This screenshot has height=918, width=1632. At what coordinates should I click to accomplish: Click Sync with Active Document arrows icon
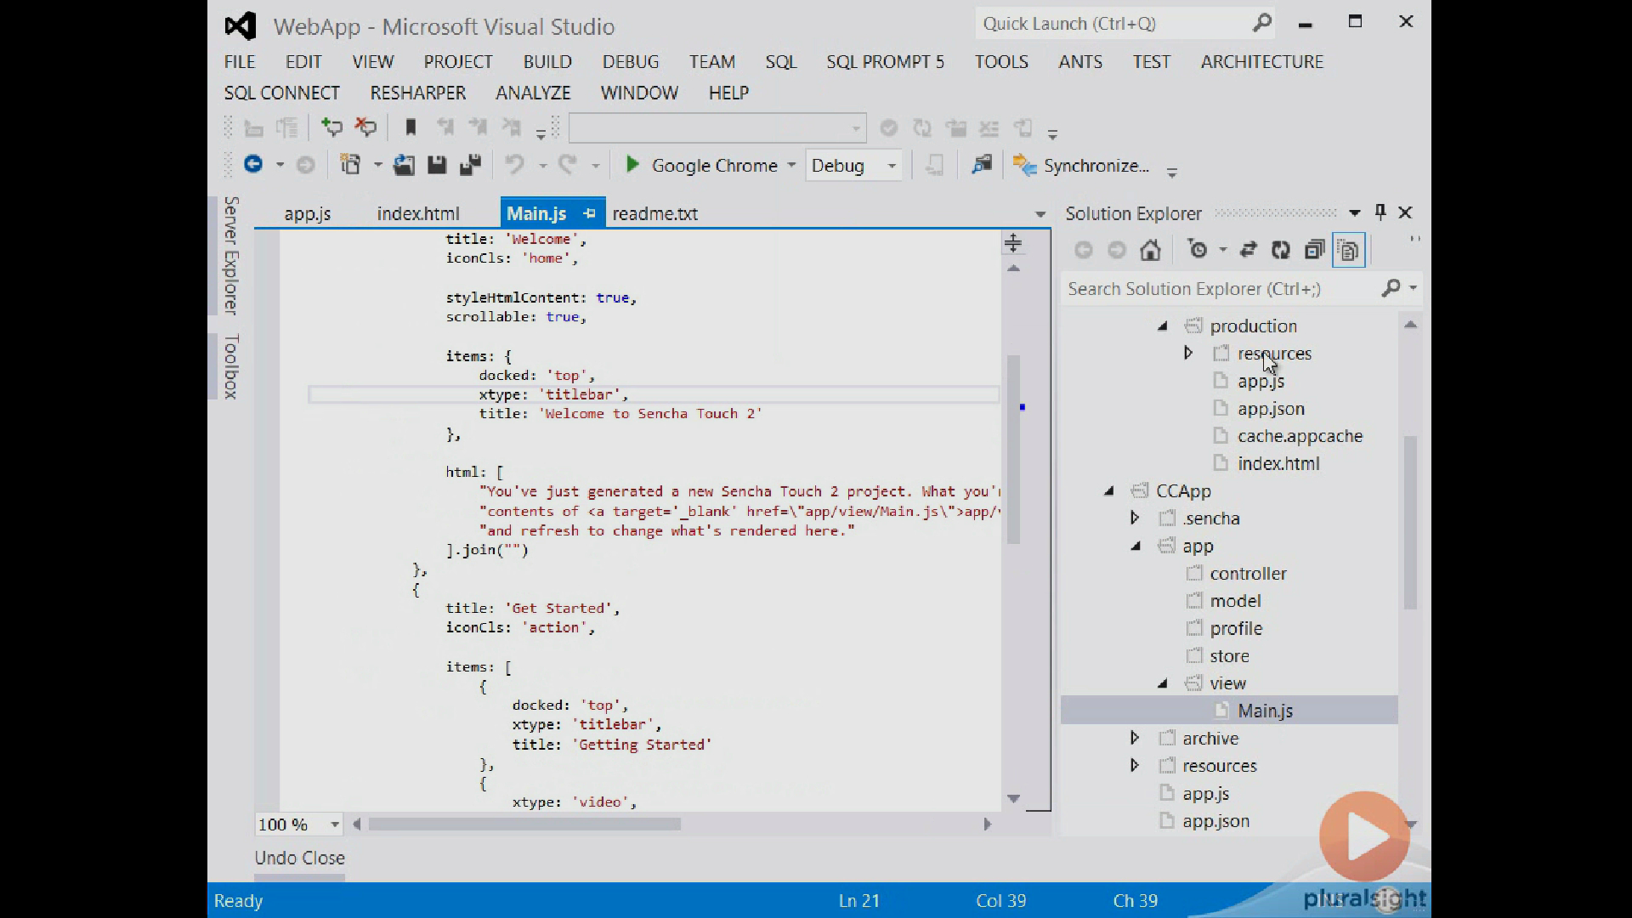pyautogui.click(x=1248, y=250)
